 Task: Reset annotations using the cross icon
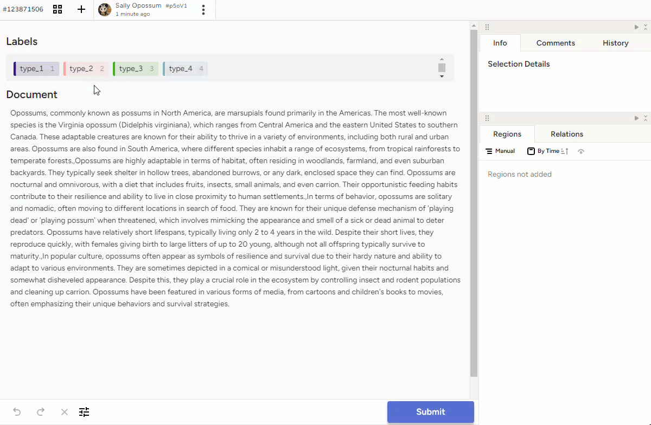coord(64,412)
